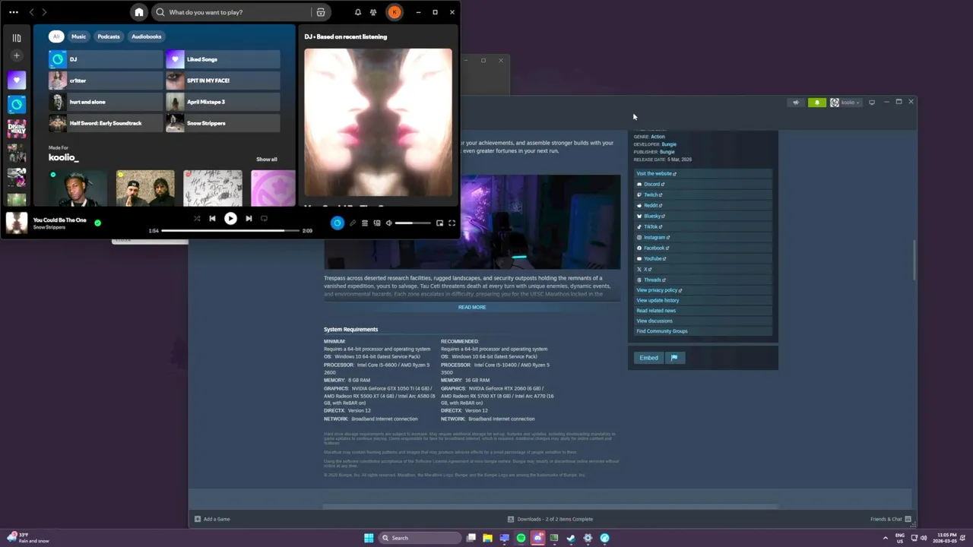Toggle shuffle in Spotify player

click(x=197, y=219)
